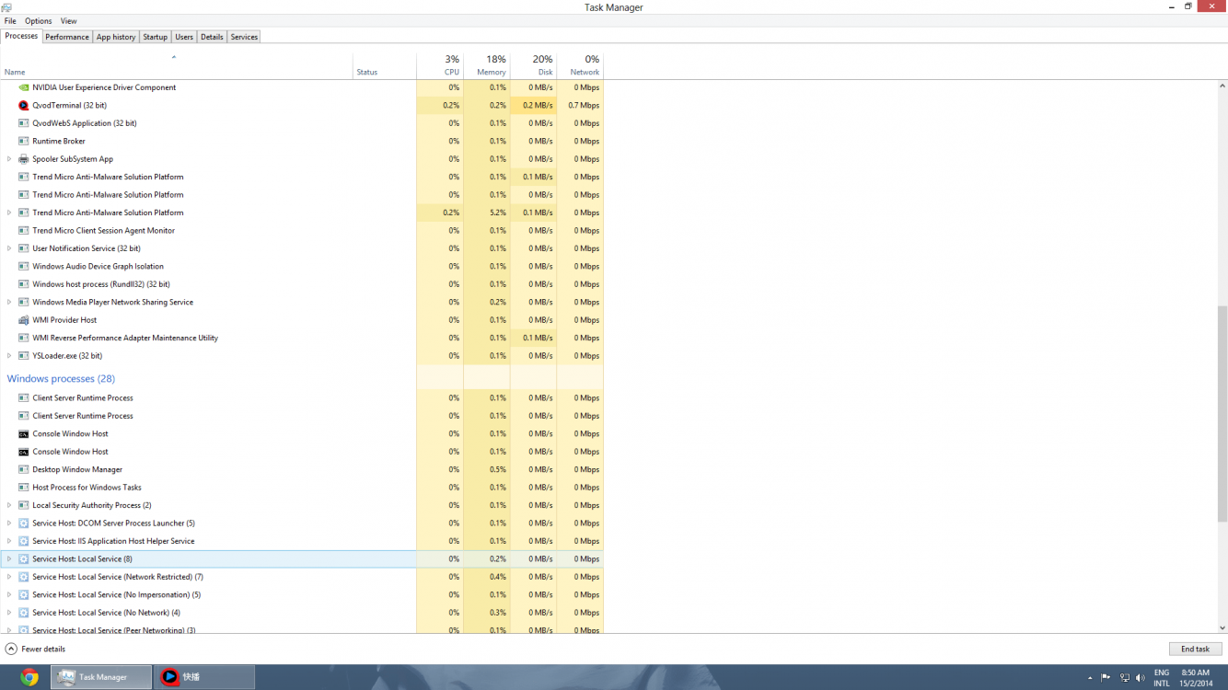Image resolution: width=1228 pixels, height=690 pixels.
Task: Expand Service Host: DCOM Server Process Launcher
Action: click(9, 523)
